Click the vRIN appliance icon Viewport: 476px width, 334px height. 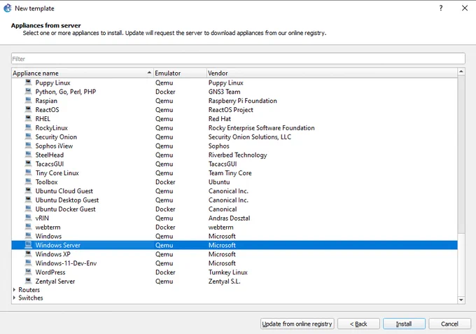point(28,218)
